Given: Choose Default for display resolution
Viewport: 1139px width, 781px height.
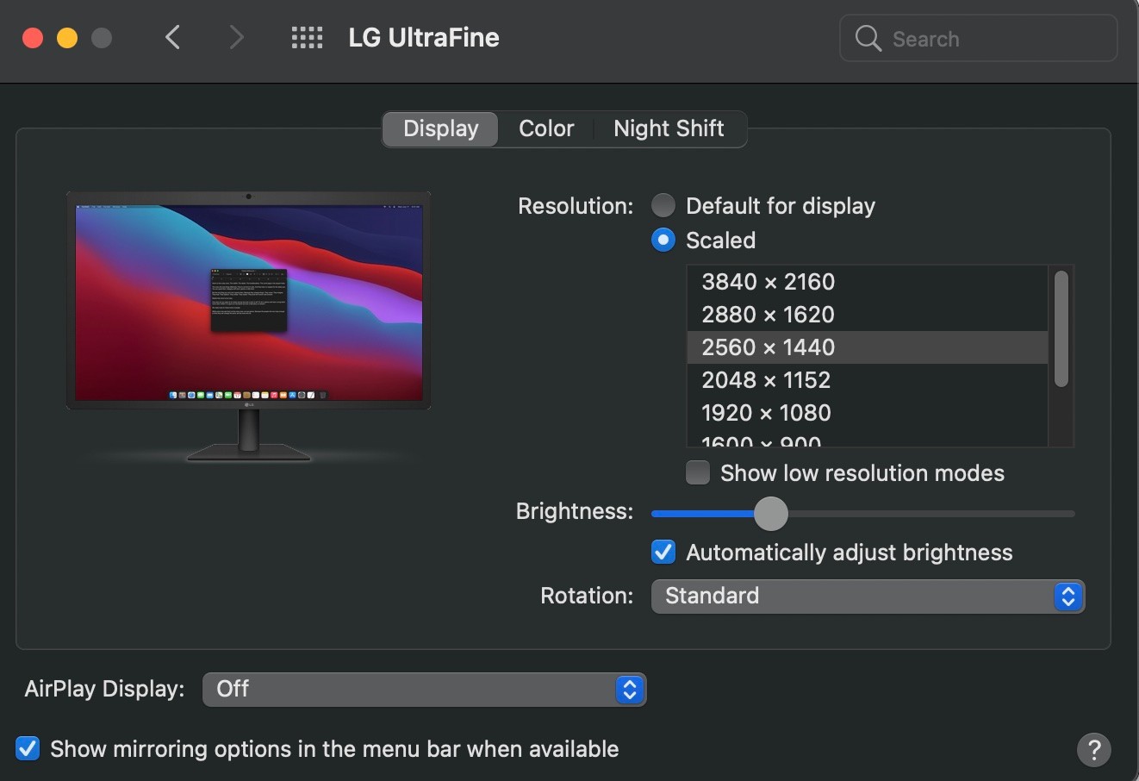Looking at the screenshot, I should 663,205.
